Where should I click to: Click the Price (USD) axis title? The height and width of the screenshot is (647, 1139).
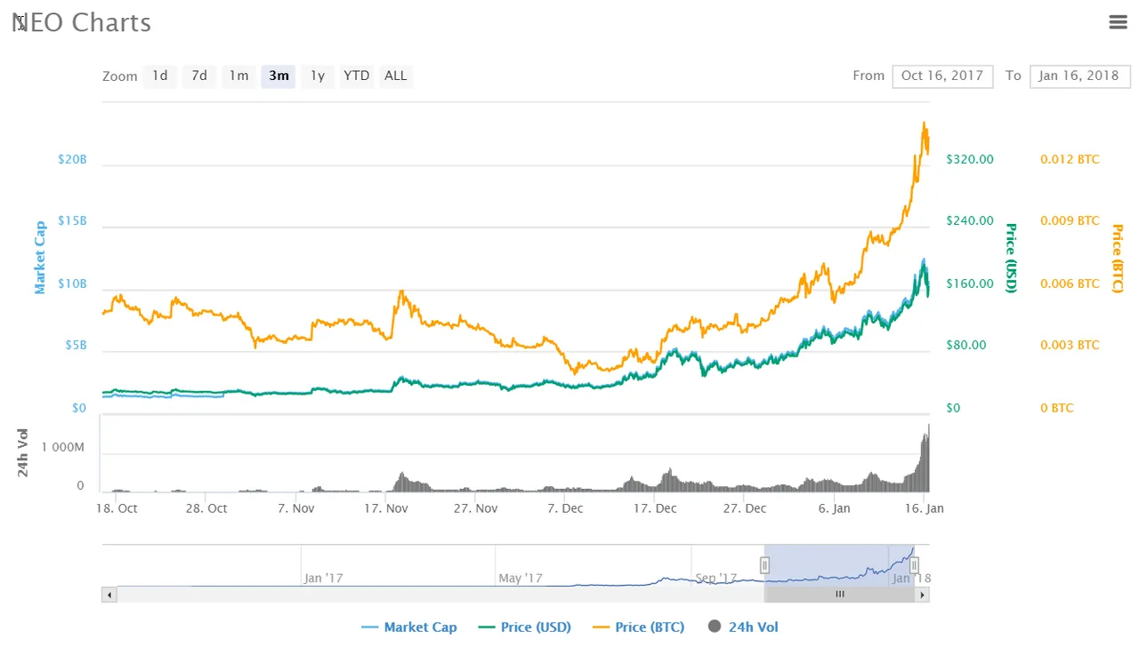[x=1011, y=258]
